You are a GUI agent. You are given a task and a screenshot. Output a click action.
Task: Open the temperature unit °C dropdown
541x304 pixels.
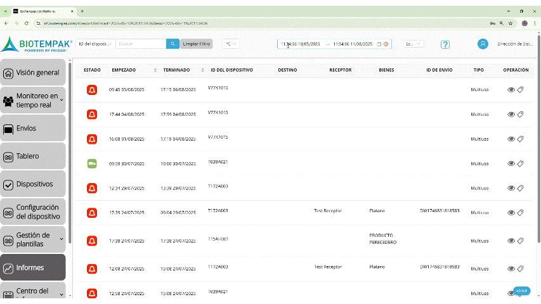230,44
